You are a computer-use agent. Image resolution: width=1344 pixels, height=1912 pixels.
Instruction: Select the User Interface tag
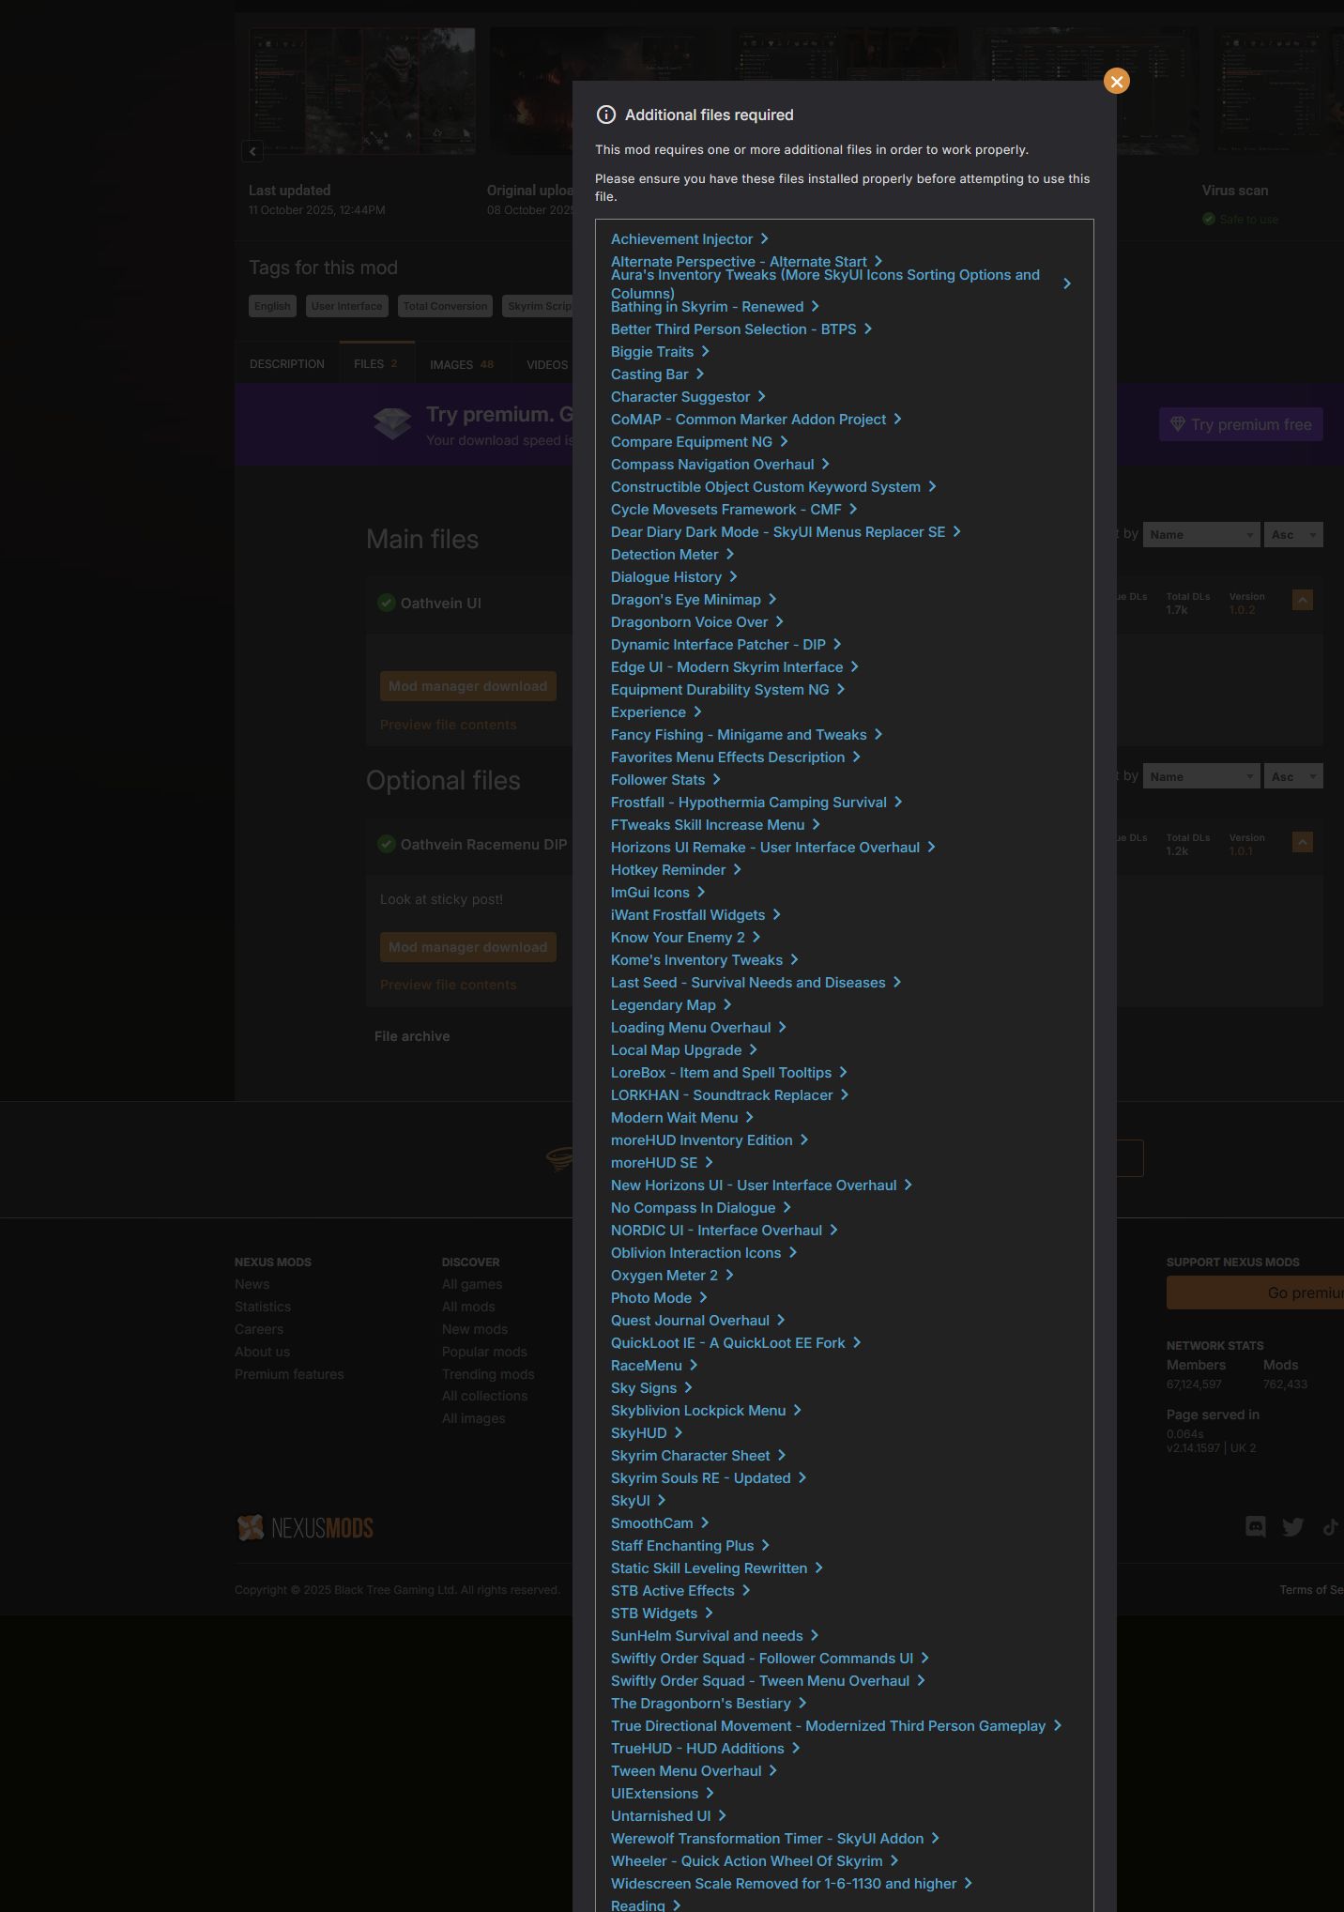coord(346,306)
